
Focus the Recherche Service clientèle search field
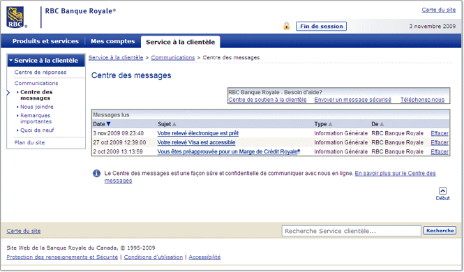(351, 231)
